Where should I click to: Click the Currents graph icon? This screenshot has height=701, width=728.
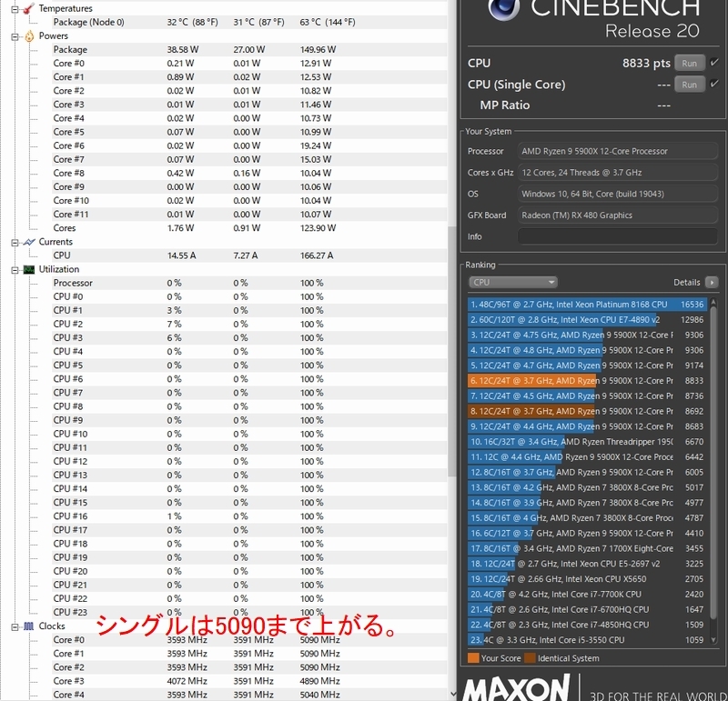coord(29,242)
